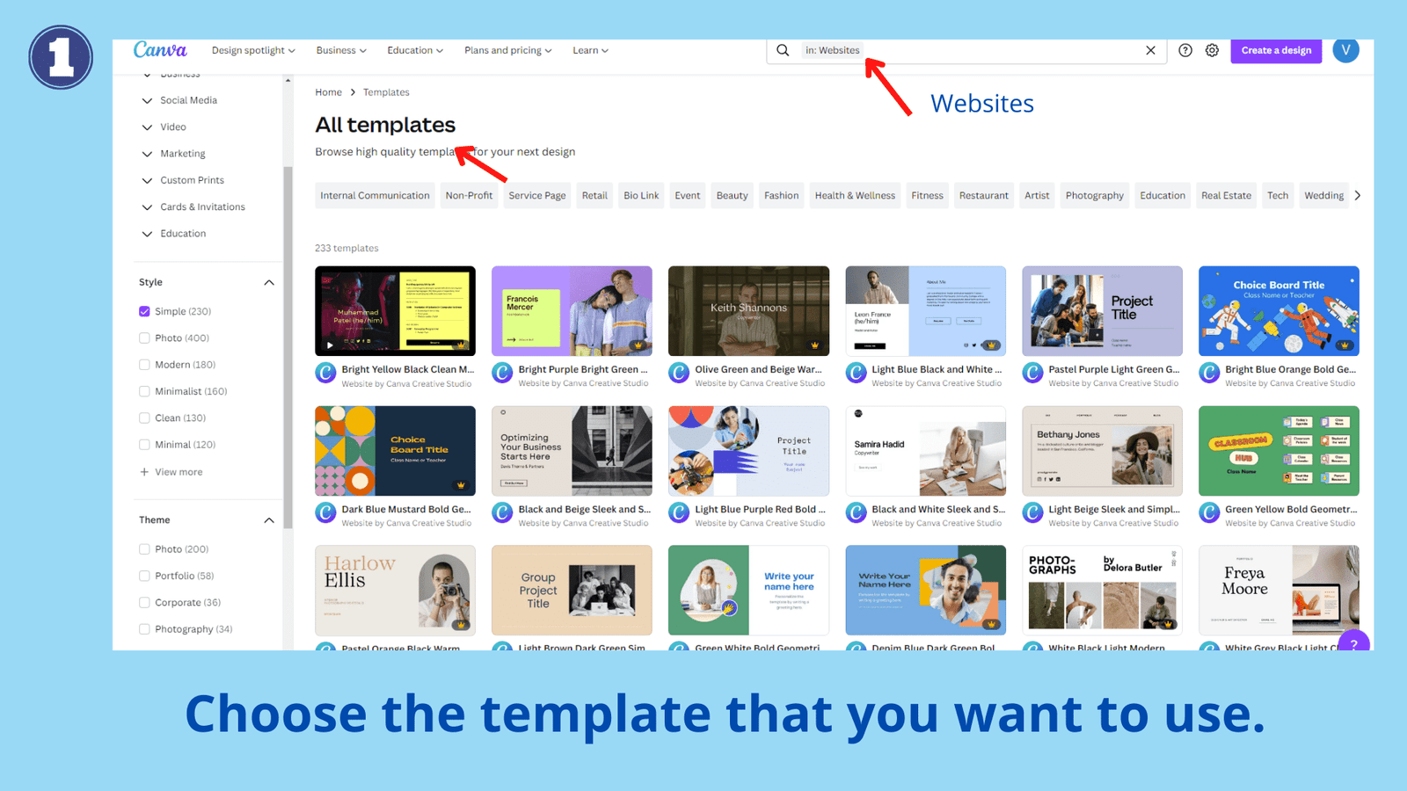Click Canva icon beside Light Beige Sleek template

point(1032,513)
